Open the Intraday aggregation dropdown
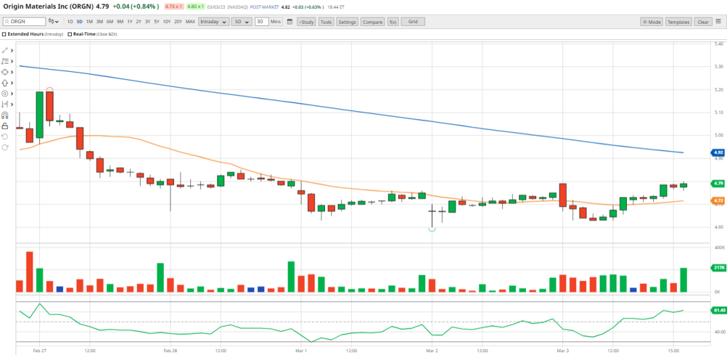727x355 pixels. coord(214,22)
